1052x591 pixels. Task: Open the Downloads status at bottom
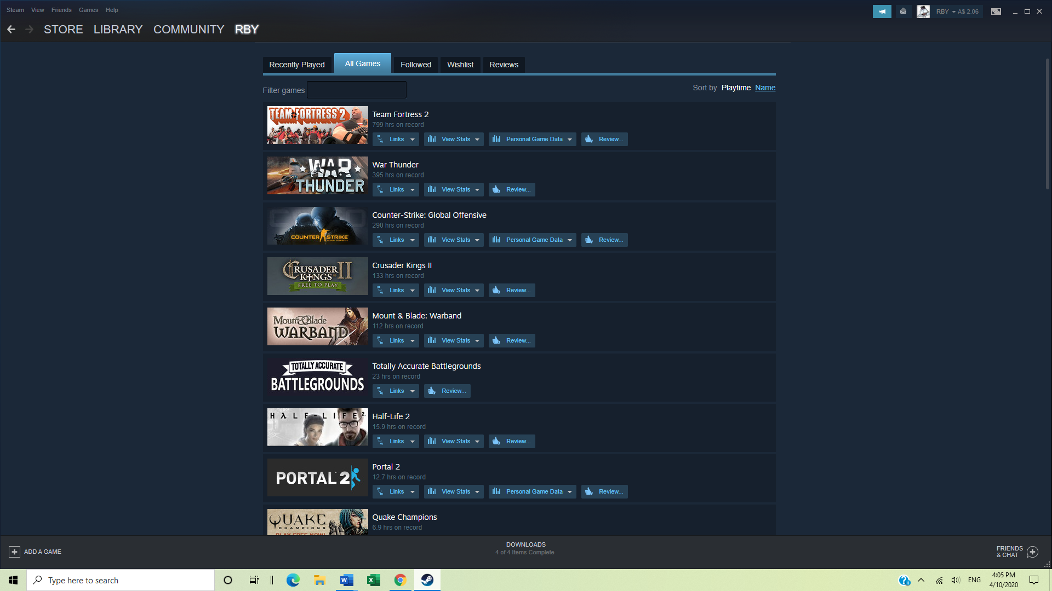coord(525,548)
